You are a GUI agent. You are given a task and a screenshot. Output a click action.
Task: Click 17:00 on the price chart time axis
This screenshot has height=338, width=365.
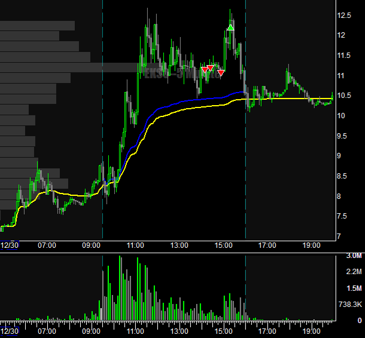pos(267,245)
